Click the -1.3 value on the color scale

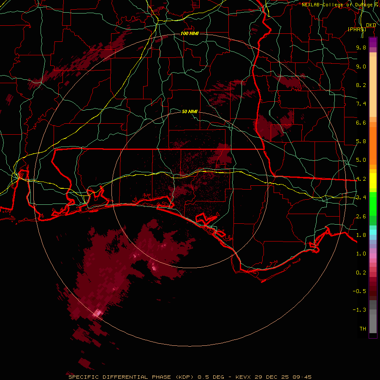[359, 310]
